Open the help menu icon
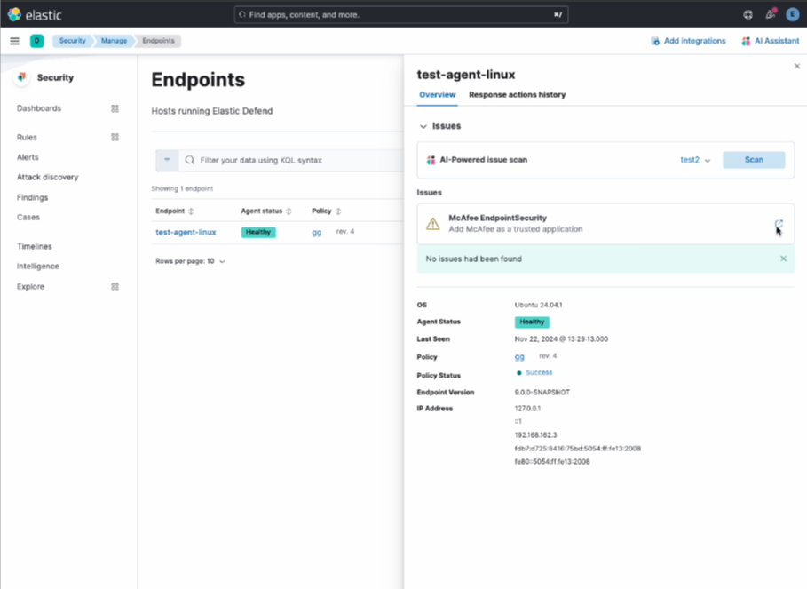 pos(748,14)
